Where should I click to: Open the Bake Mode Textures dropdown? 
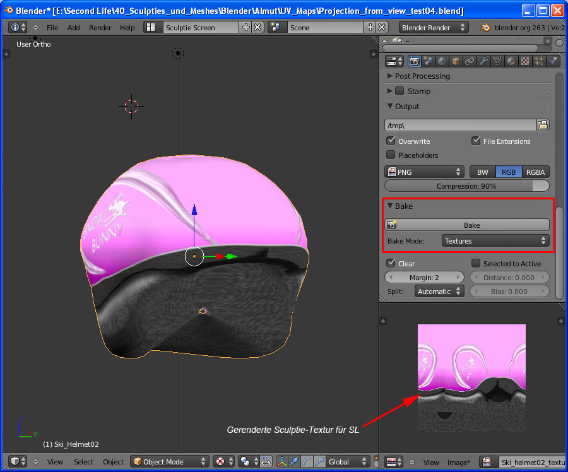click(495, 240)
